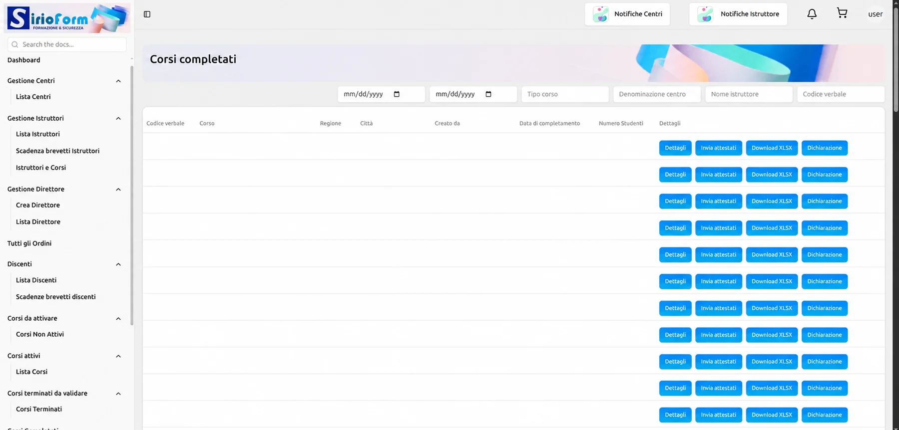Click Dichiarazione in the seventh row
The image size is (899, 430).
coord(825,308)
